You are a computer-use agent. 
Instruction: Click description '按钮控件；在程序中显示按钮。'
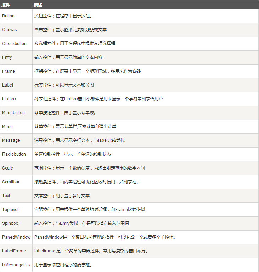[63, 16]
